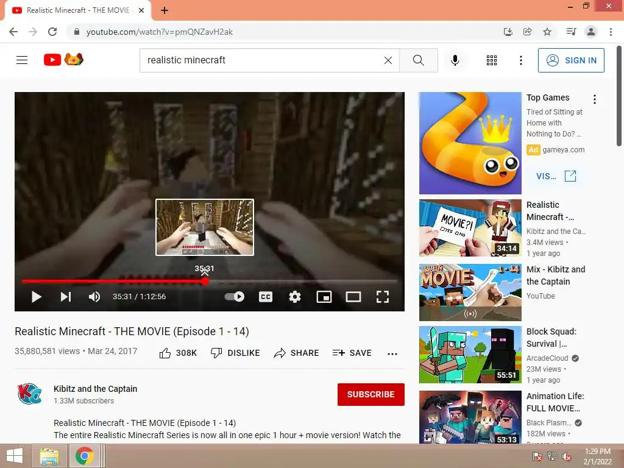This screenshot has width=624, height=468.
Task: Click the DISLIKE button
Action: click(235, 353)
